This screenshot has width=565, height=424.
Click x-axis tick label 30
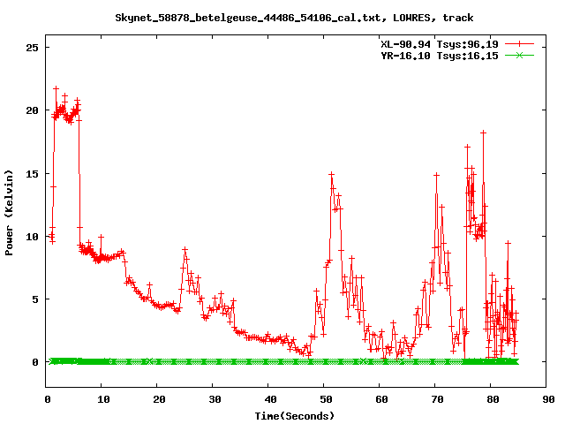point(215,399)
